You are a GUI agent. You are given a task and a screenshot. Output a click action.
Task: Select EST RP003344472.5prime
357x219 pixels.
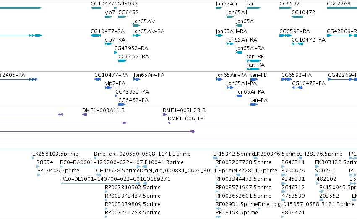[x=243, y=180]
